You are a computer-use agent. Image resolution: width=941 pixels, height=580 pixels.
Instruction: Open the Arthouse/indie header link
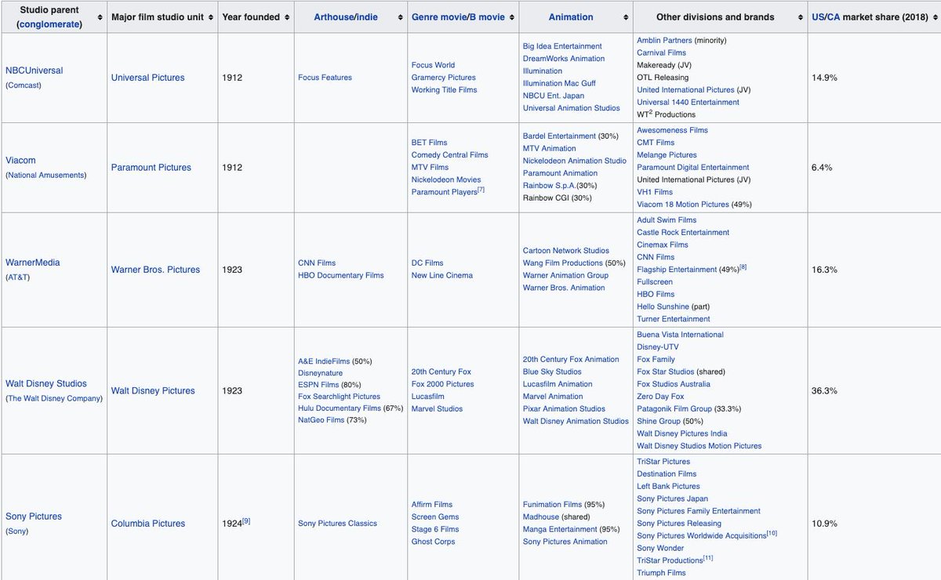[345, 17]
